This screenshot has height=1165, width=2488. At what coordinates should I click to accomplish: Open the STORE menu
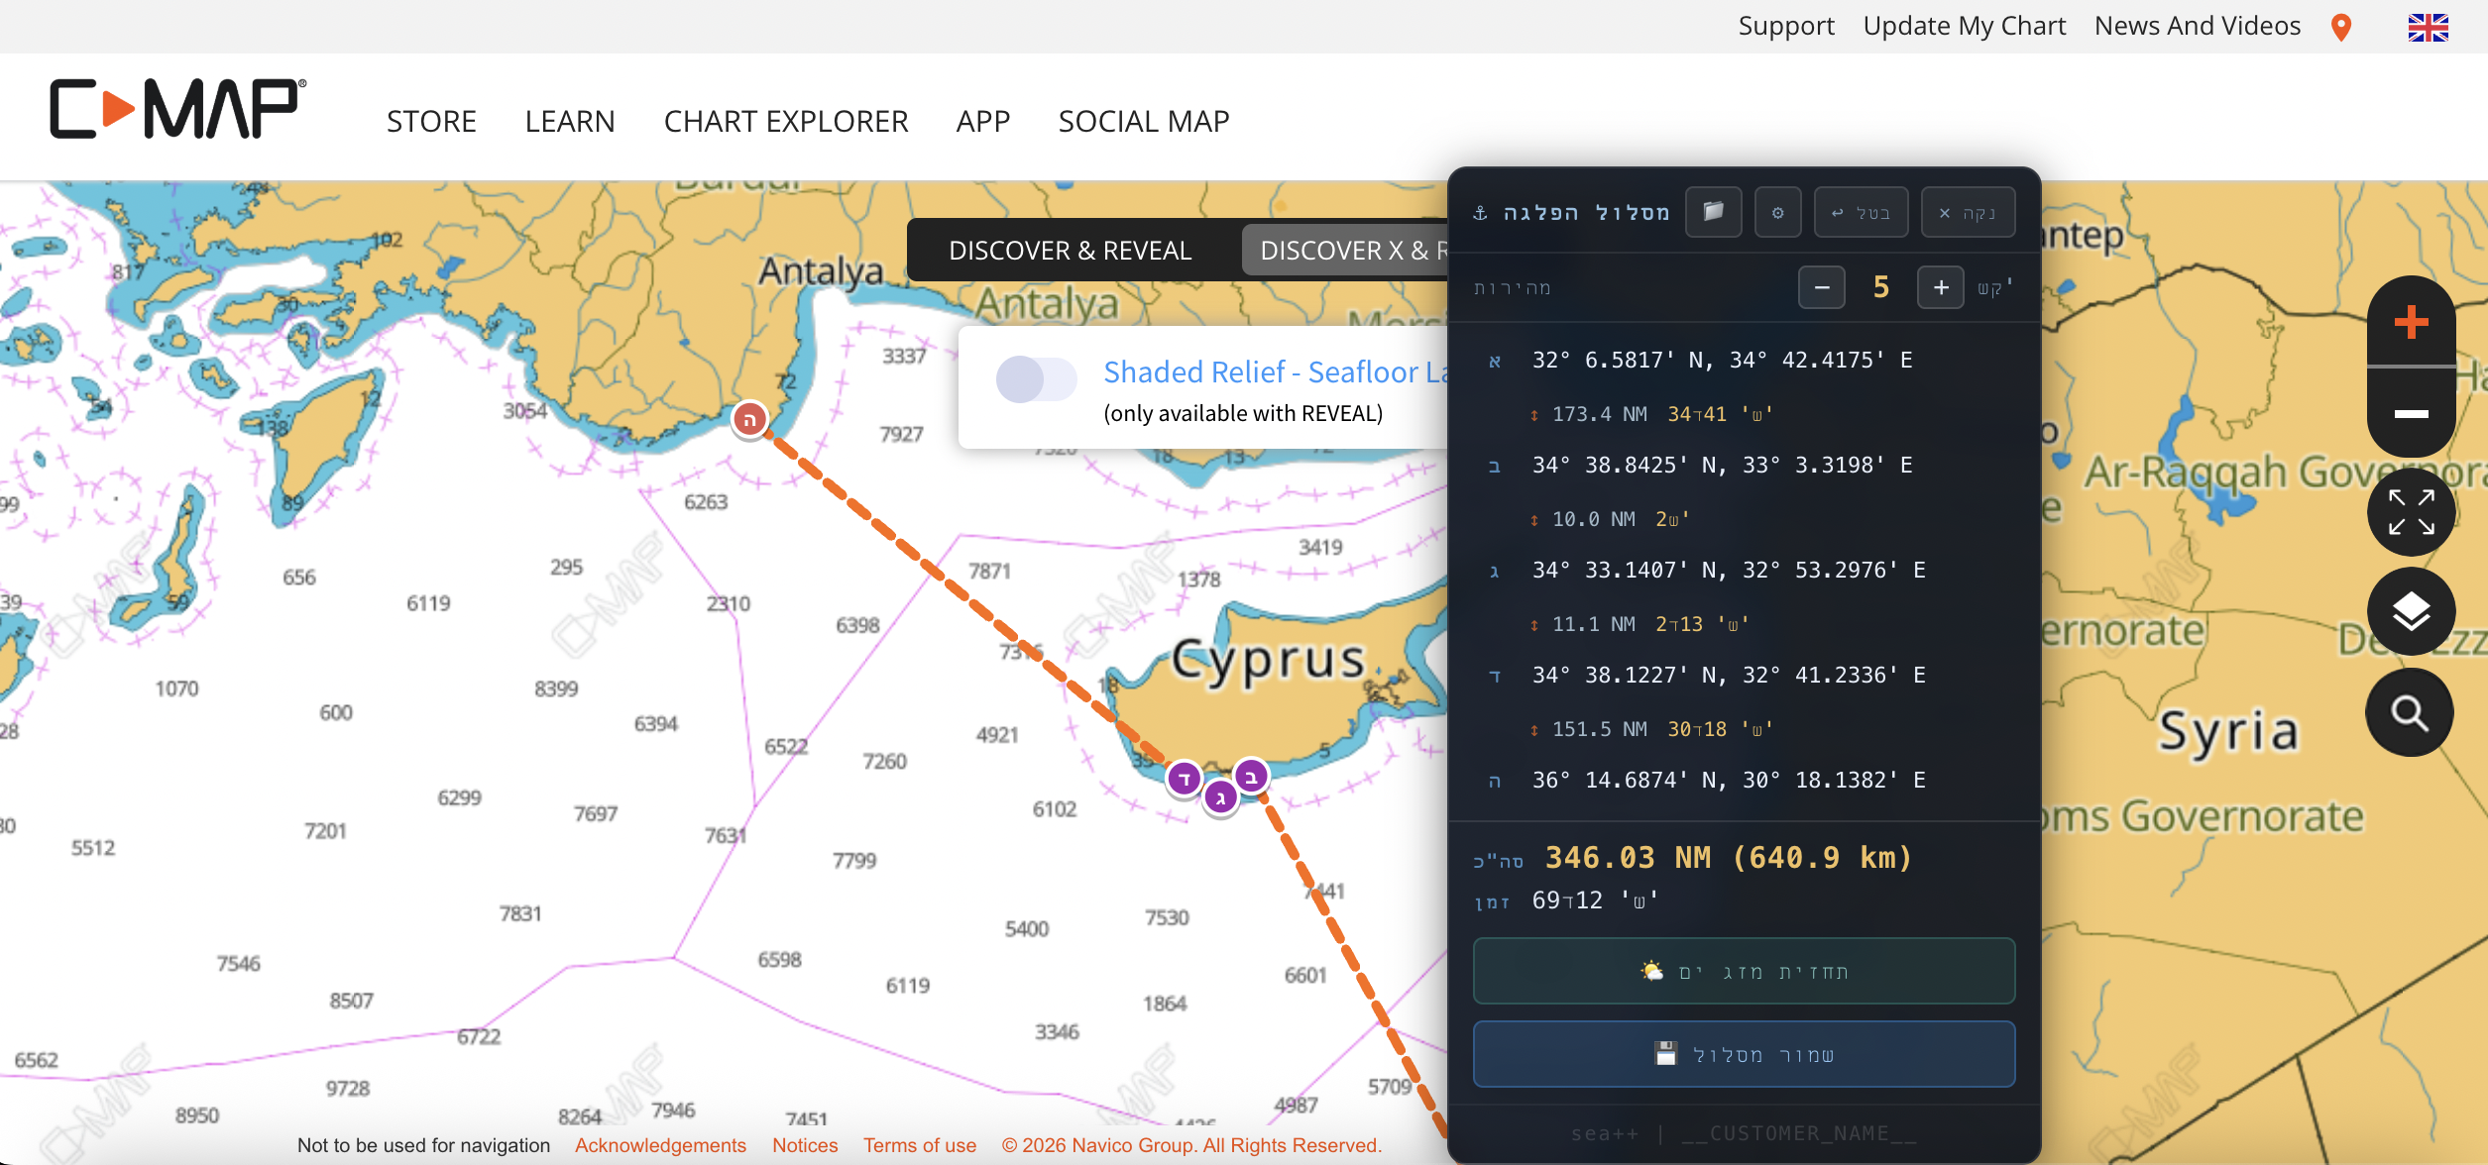coord(431,121)
